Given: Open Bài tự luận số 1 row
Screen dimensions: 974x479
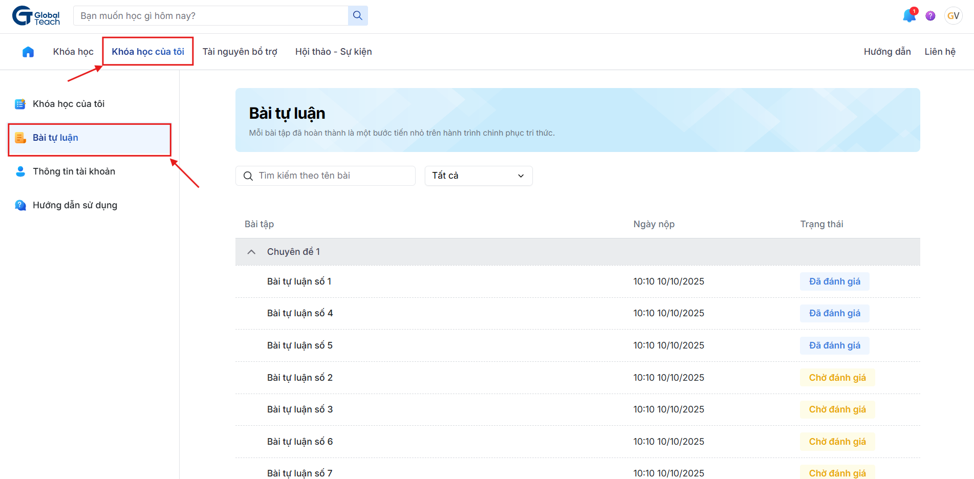Looking at the screenshot, I should tap(299, 281).
